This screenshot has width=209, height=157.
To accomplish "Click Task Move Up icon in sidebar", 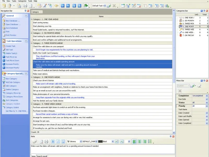I will [x=4, y=57].
